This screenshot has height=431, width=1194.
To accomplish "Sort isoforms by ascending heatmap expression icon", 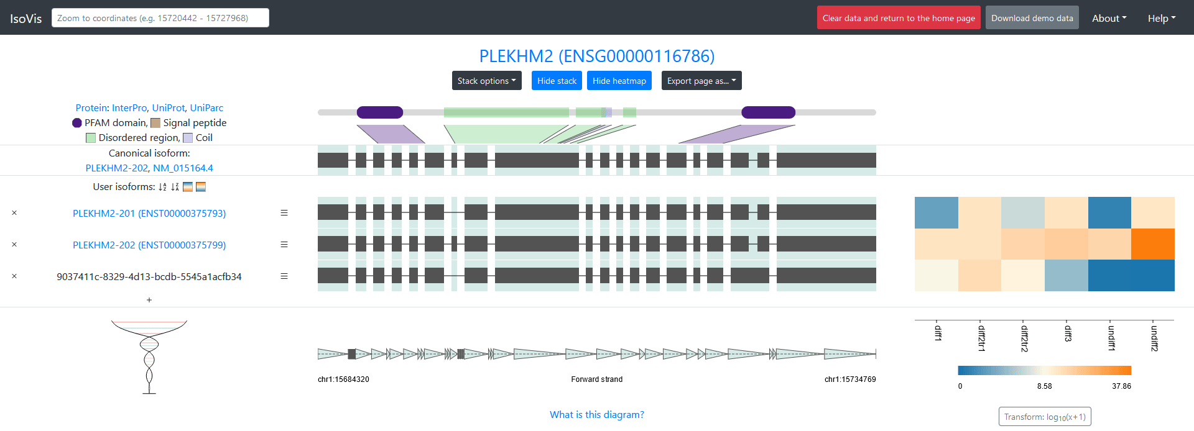I will [x=188, y=187].
